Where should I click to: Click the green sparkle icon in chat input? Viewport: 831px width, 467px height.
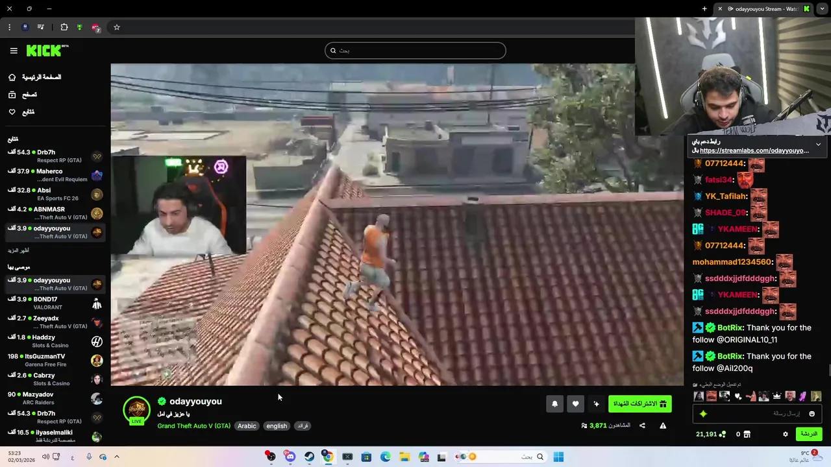703,414
